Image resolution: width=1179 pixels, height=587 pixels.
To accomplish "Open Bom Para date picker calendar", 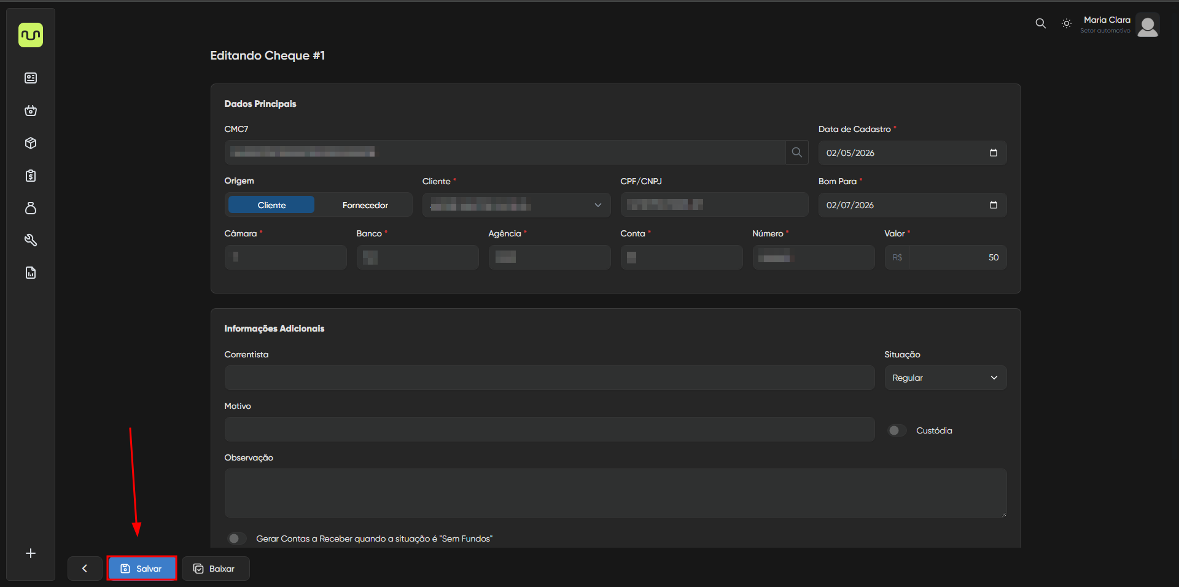I will point(993,205).
